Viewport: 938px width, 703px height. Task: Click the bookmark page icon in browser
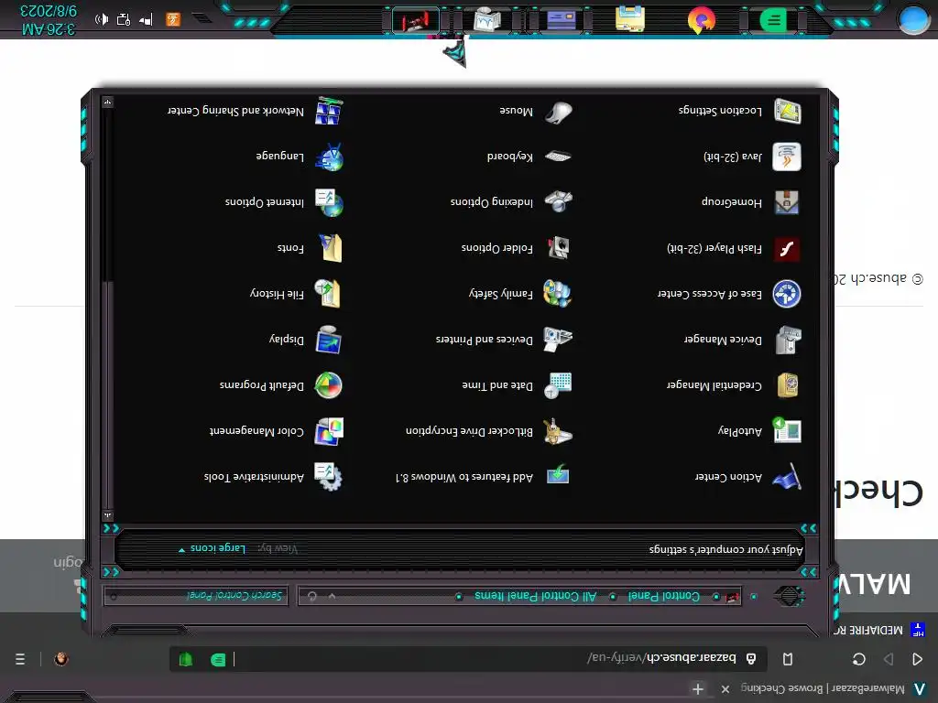click(x=788, y=659)
